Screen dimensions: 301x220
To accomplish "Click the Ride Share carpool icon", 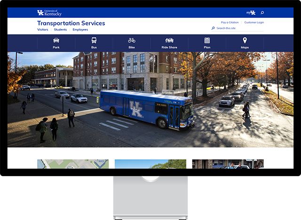I will (169, 41).
